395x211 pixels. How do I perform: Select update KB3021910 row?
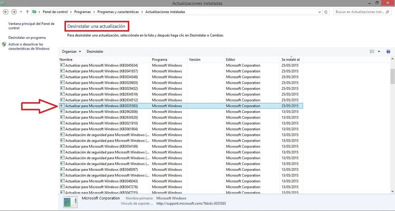coord(181,123)
